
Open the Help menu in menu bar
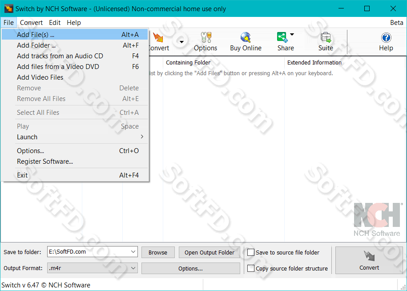click(x=74, y=23)
